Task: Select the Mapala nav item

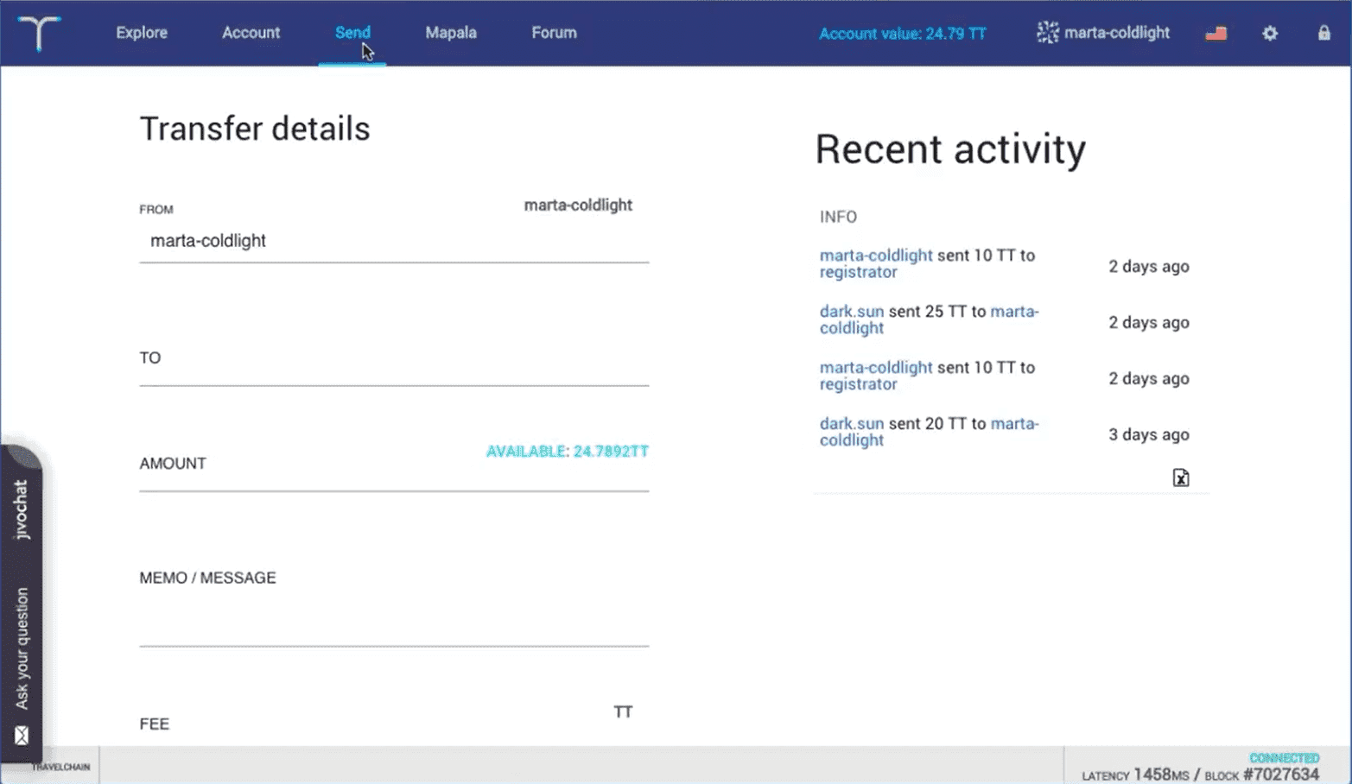Action: (451, 33)
